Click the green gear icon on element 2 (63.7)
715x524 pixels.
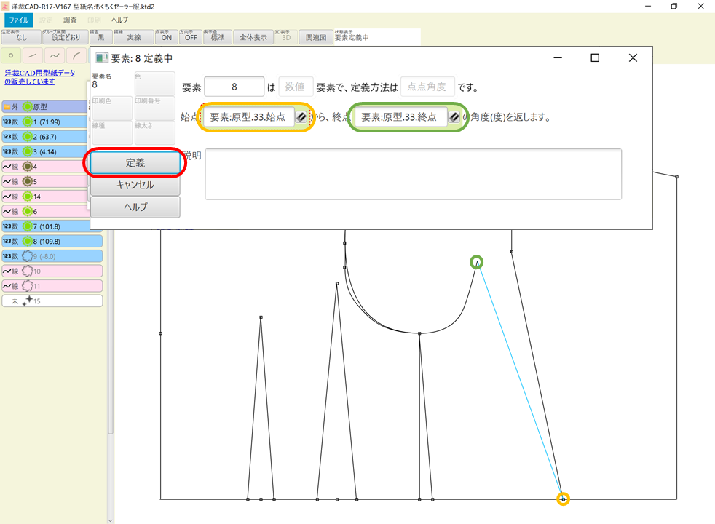[28, 137]
